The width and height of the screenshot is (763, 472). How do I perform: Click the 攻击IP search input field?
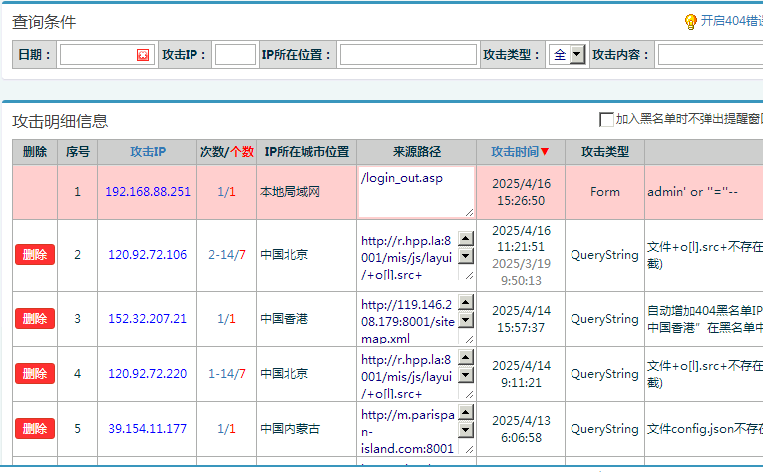click(x=235, y=55)
